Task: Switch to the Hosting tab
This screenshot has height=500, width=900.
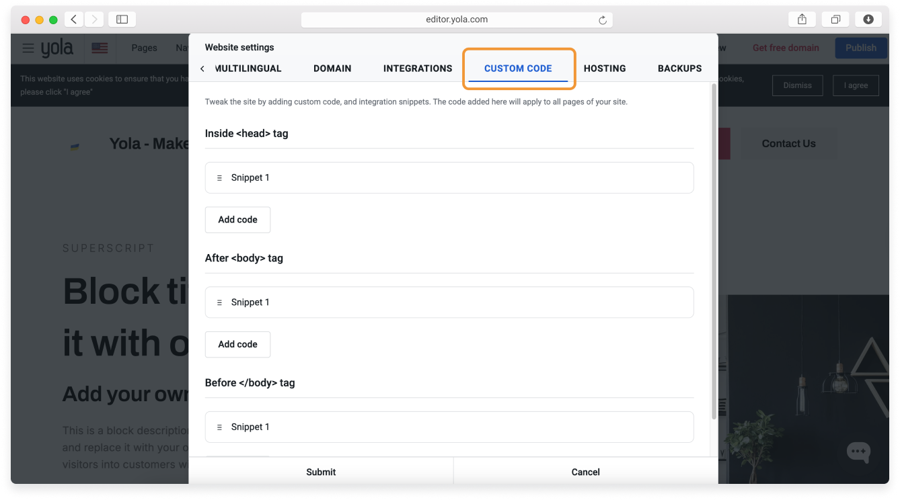Action: click(x=605, y=69)
